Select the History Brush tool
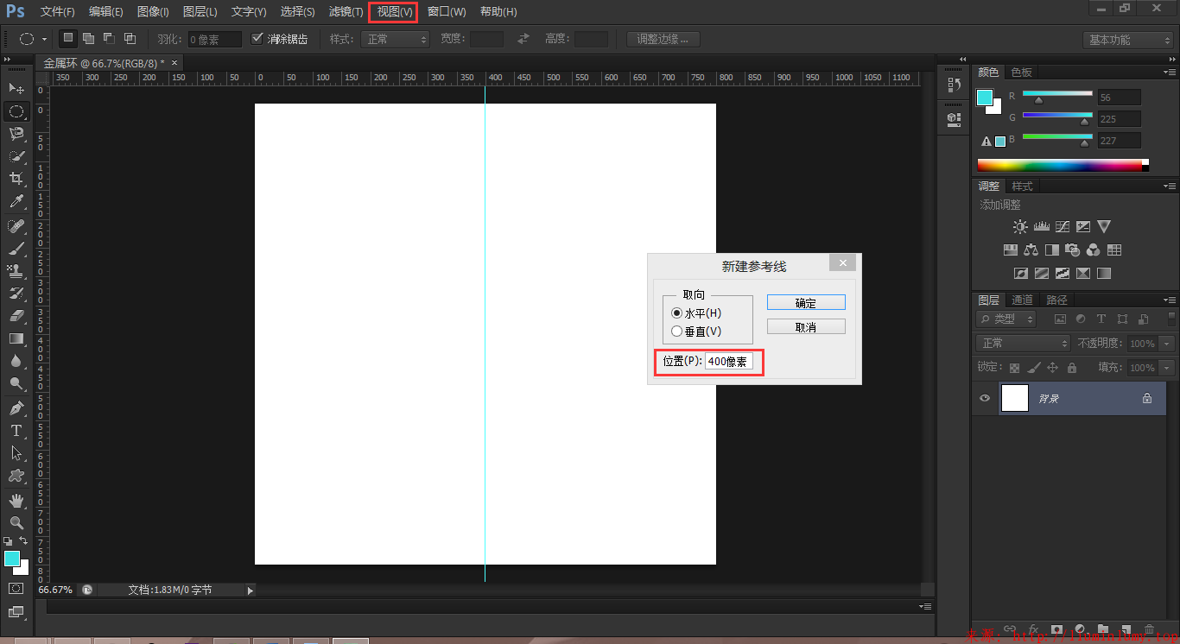This screenshot has height=644, width=1180. [16, 294]
